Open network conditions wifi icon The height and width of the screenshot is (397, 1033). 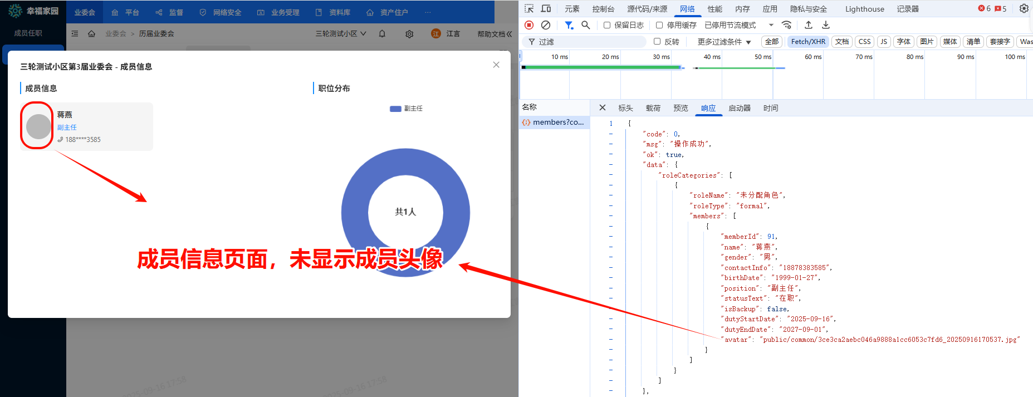coord(786,25)
